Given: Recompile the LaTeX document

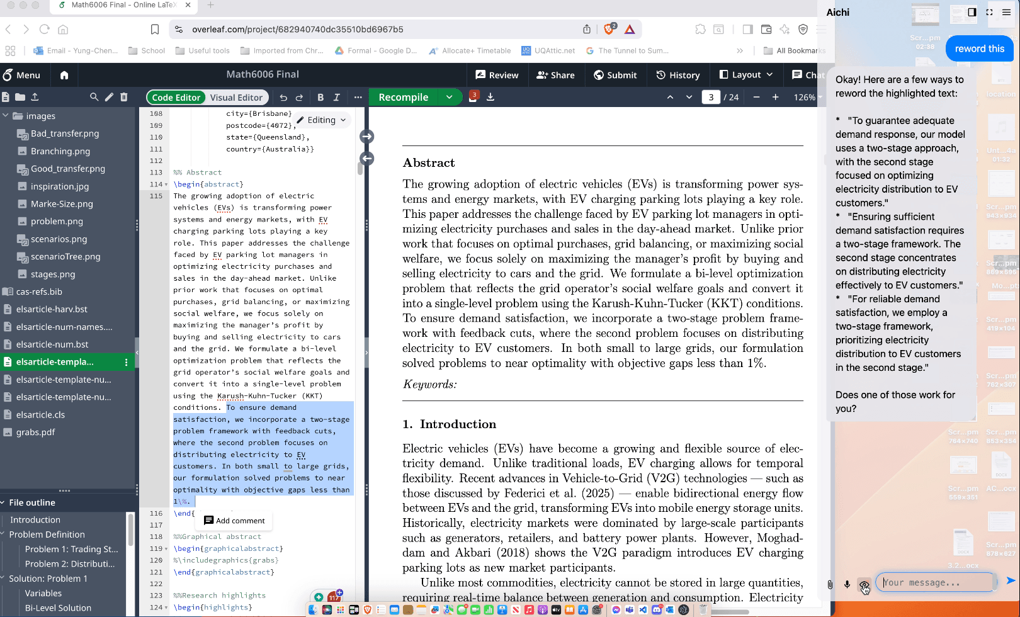Looking at the screenshot, I should (404, 97).
